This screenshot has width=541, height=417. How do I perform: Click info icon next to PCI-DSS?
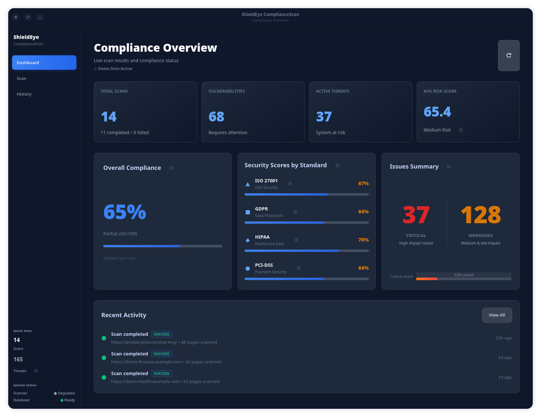299,268
